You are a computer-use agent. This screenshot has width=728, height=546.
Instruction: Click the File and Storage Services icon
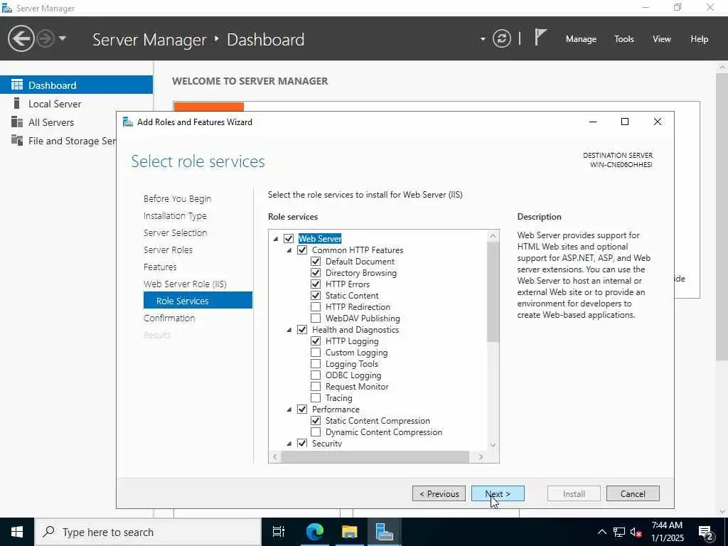pyautogui.click(x=17, y=140)
